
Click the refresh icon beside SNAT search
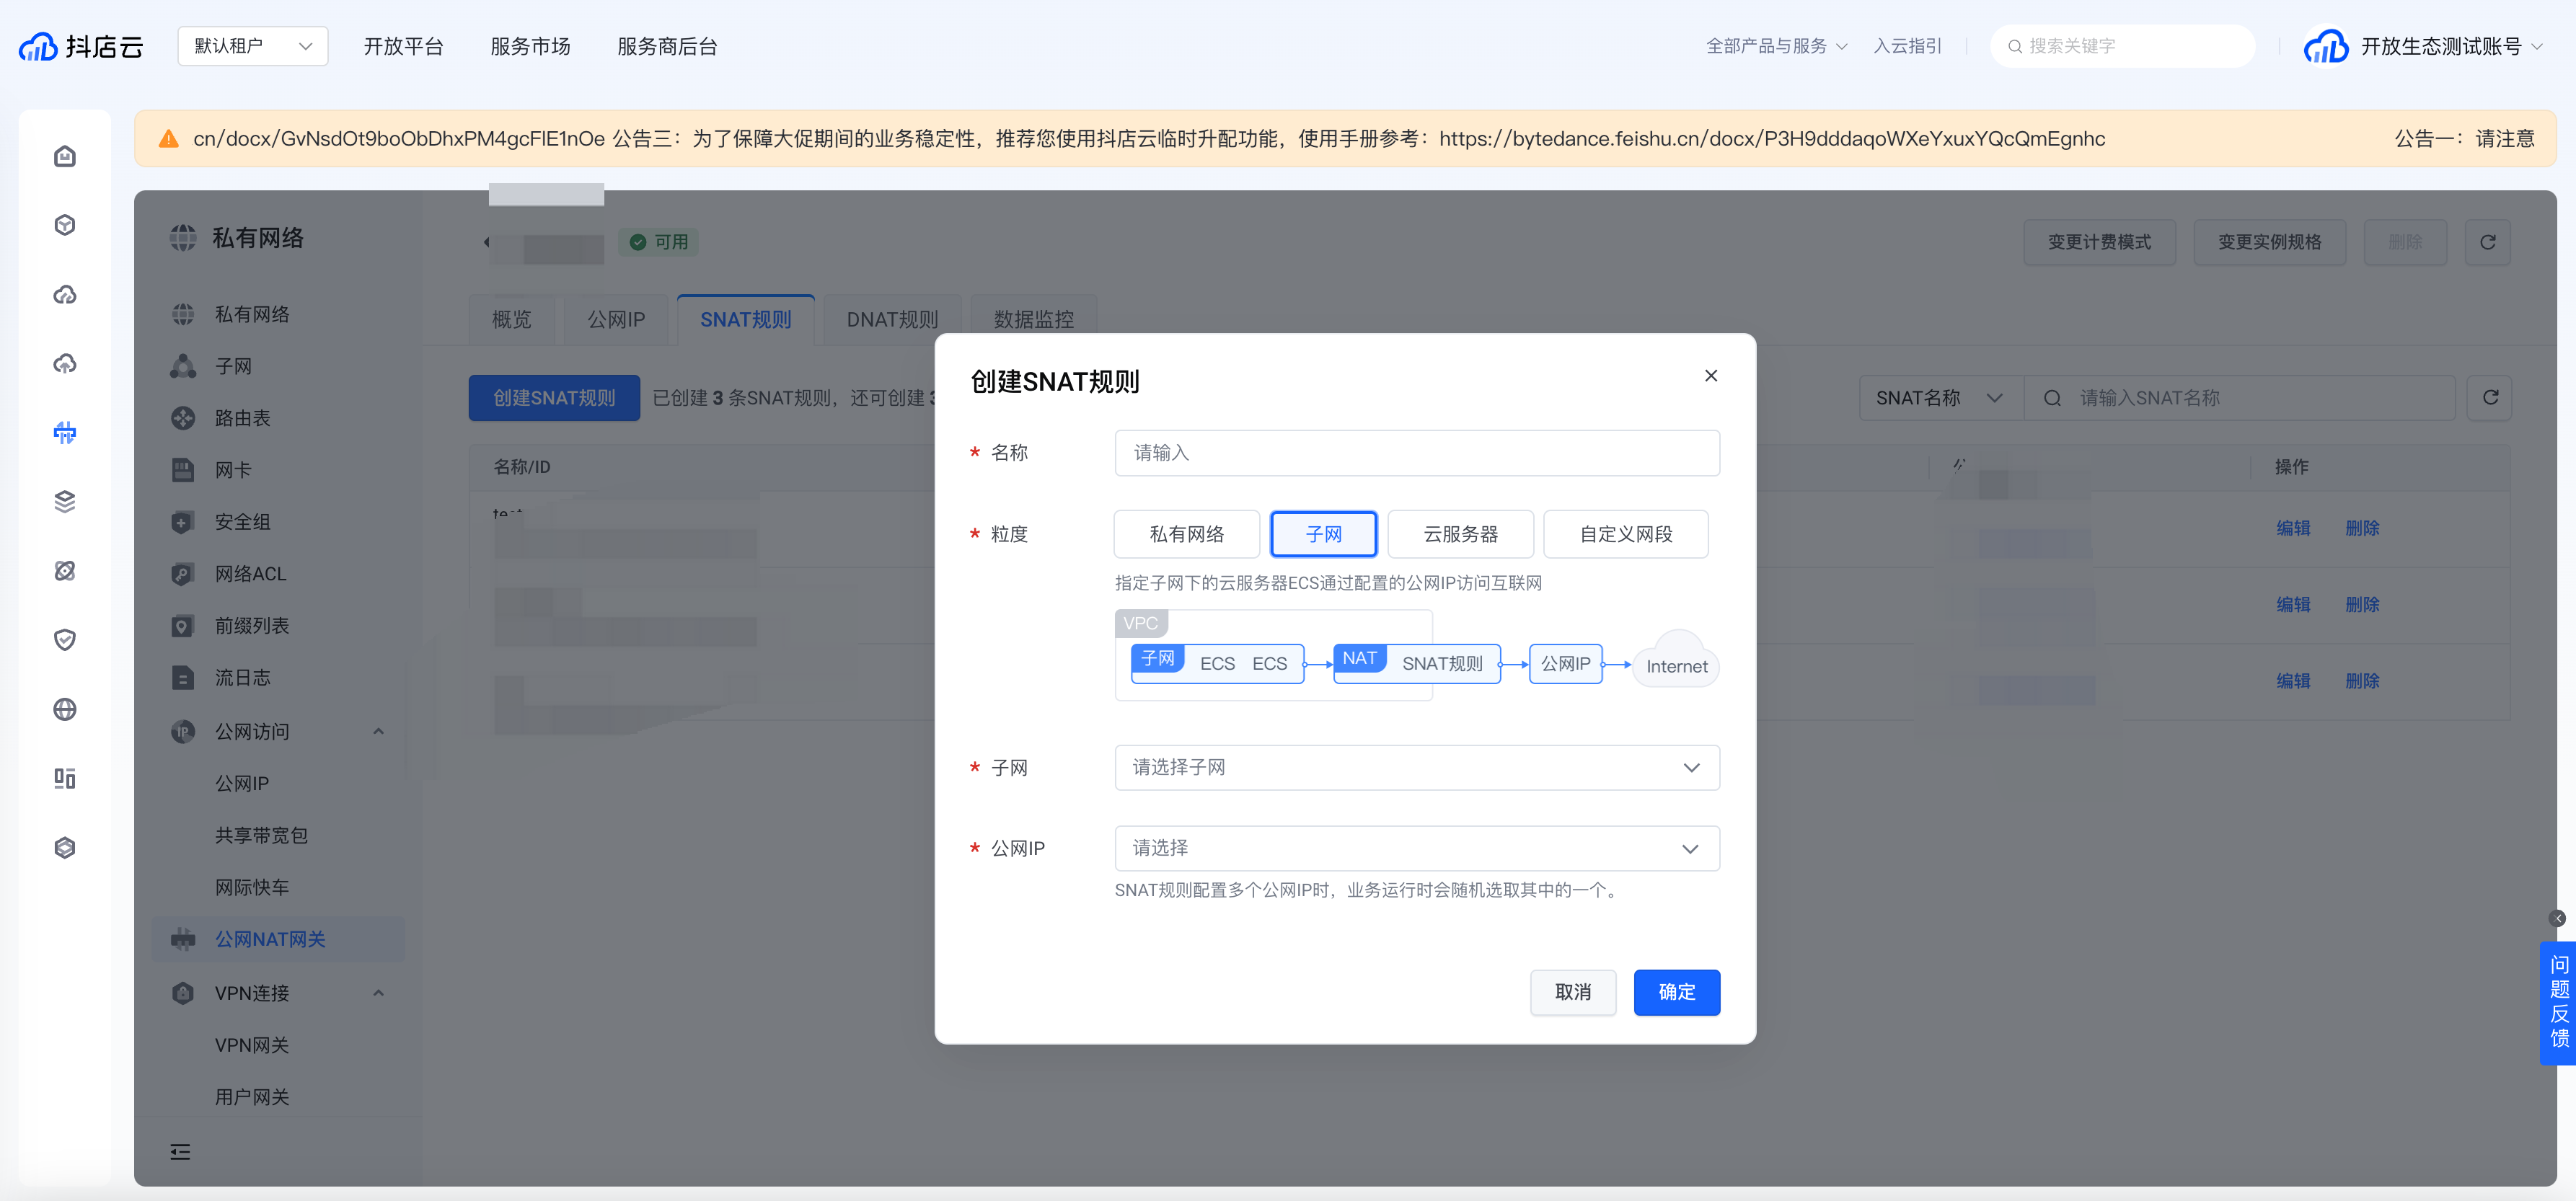[2490, 398]
